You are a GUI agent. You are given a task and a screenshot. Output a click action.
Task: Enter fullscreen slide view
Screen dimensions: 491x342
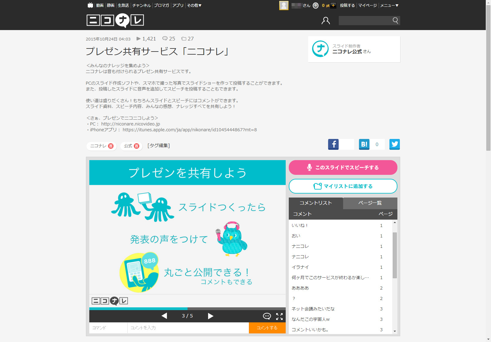(x=279, y=316)
